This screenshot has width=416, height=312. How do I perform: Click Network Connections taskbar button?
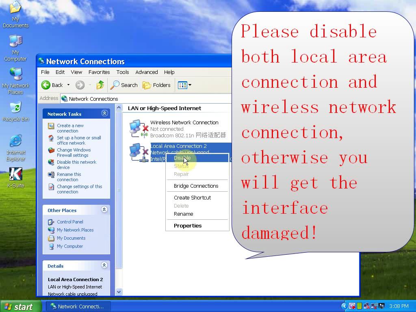(x=78, y=306)
